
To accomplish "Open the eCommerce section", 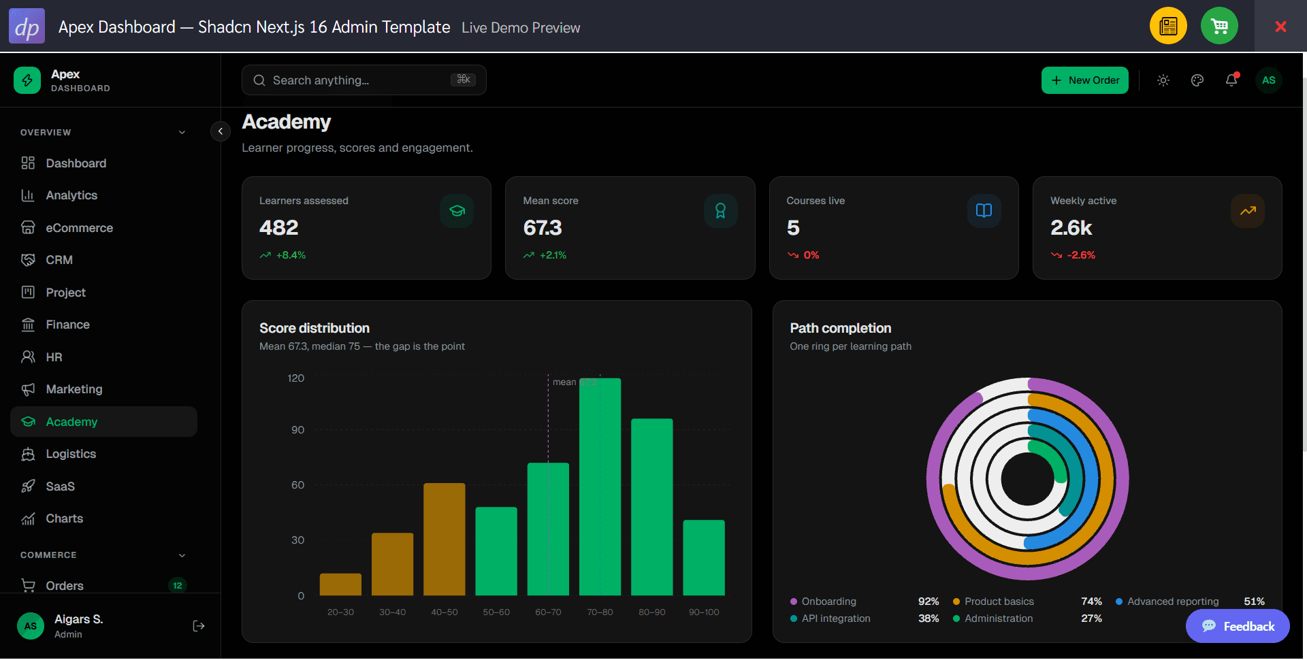I will click(x=103, y=228).
